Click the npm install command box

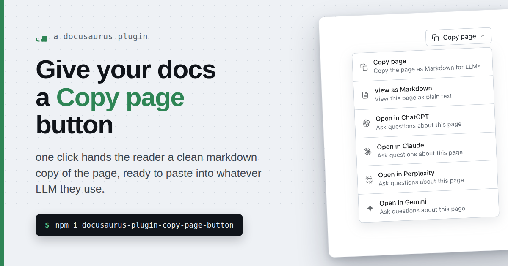click(x=139, y=225)
